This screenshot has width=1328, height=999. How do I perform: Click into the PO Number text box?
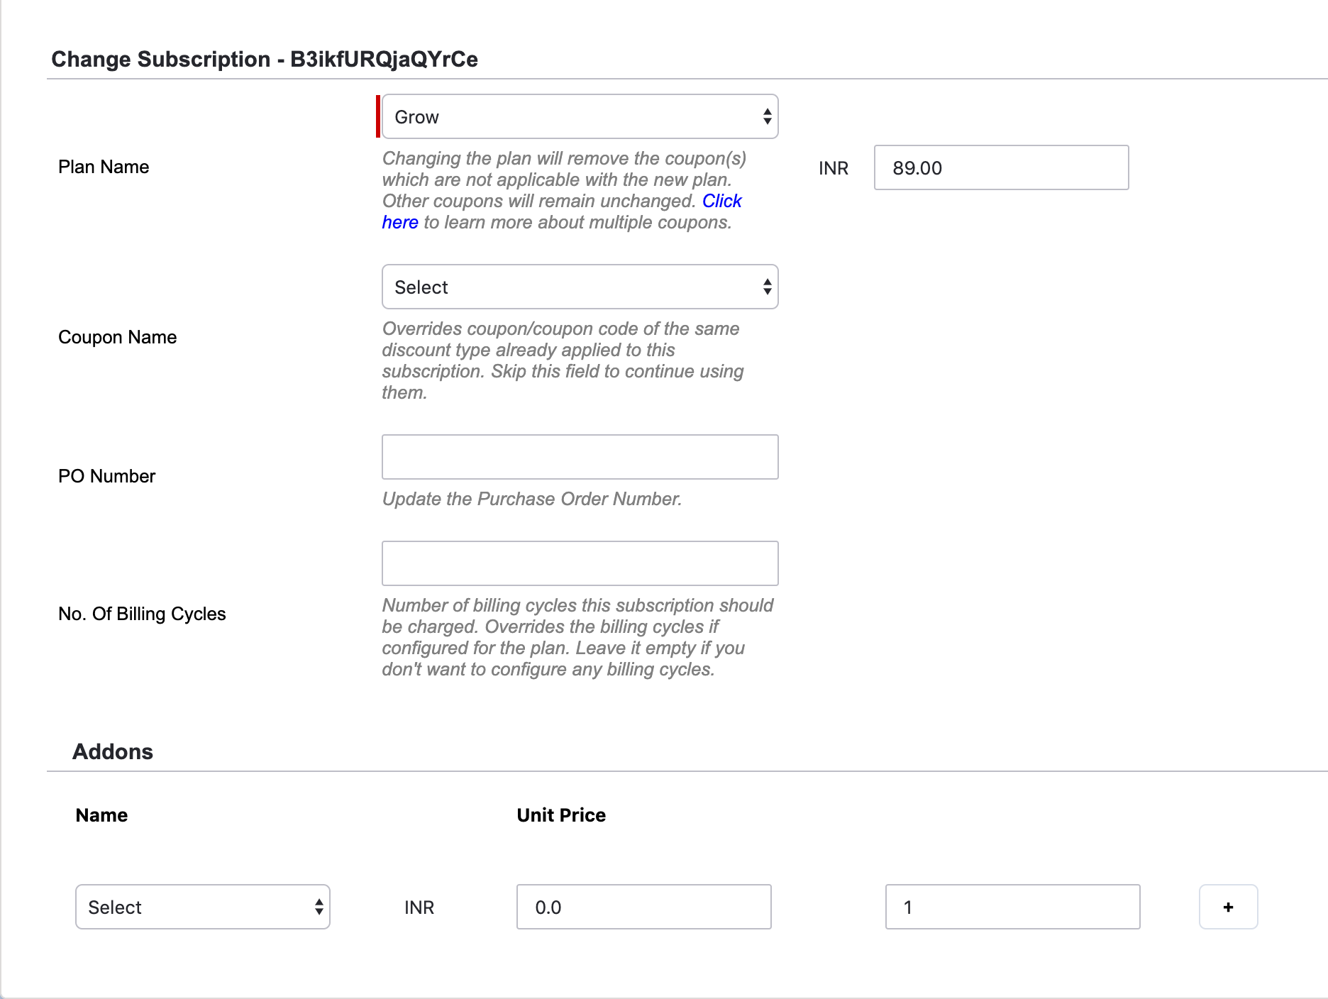click(x=580, y=457)
